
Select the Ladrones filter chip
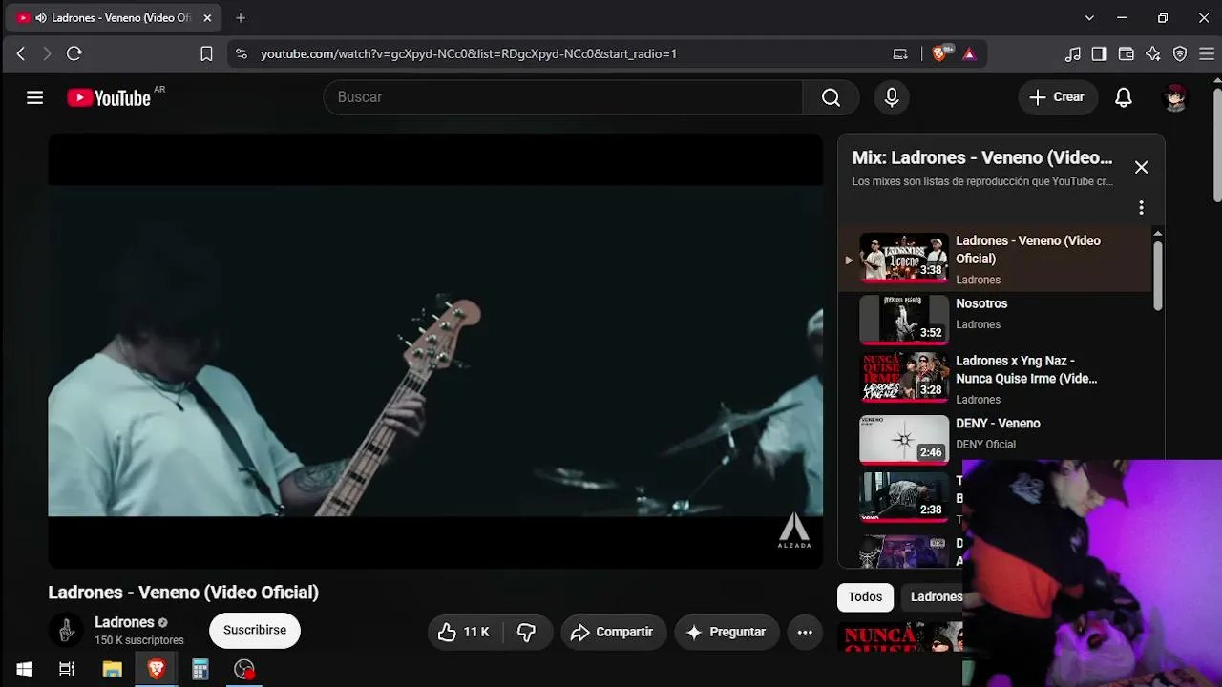pyautogui.click(x=935, y=596)
